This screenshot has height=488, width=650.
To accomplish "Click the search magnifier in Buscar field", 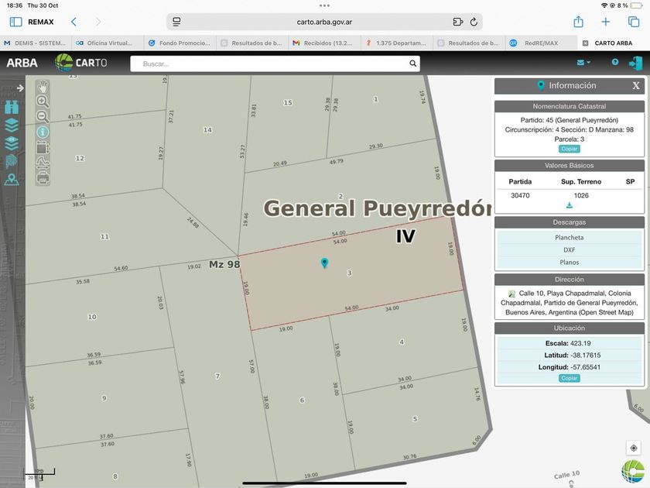I will (x=413, y=64).
